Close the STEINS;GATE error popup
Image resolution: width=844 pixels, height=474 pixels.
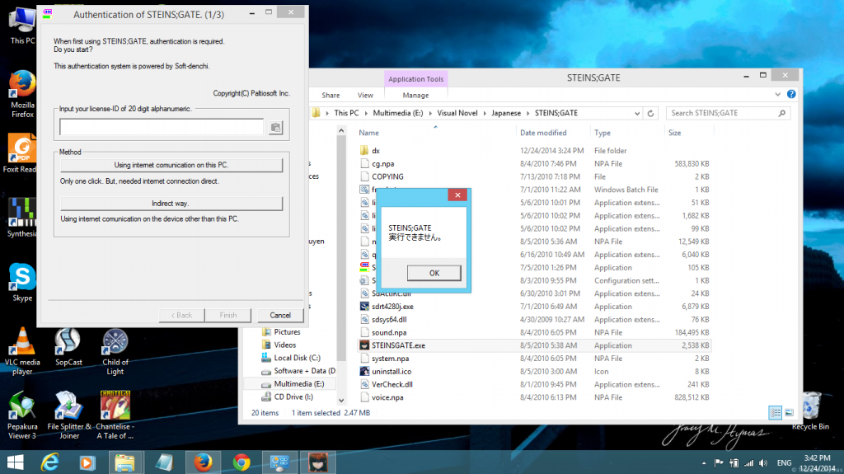457,195
